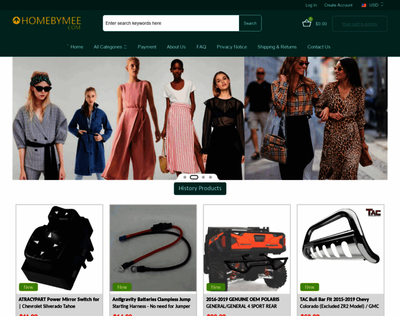Select the fourth carousel slide dot

(x=211, y=177)
